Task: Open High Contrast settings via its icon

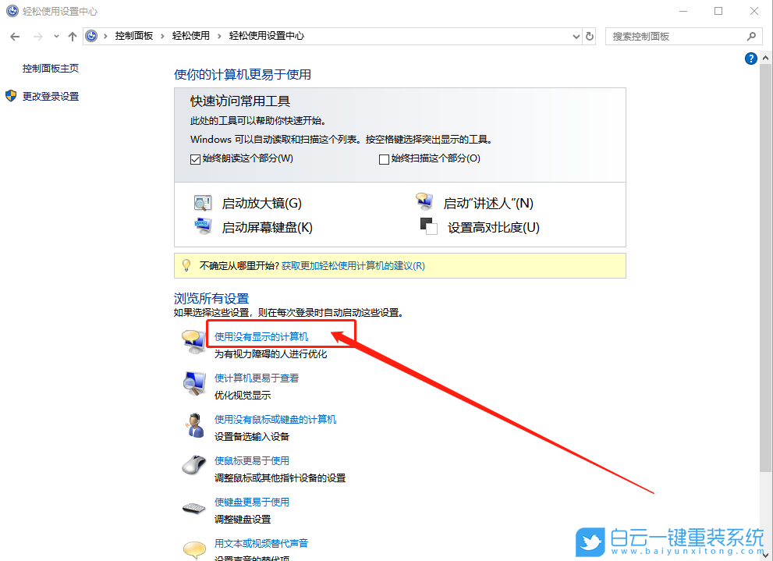Action: (x=429, y=227)
